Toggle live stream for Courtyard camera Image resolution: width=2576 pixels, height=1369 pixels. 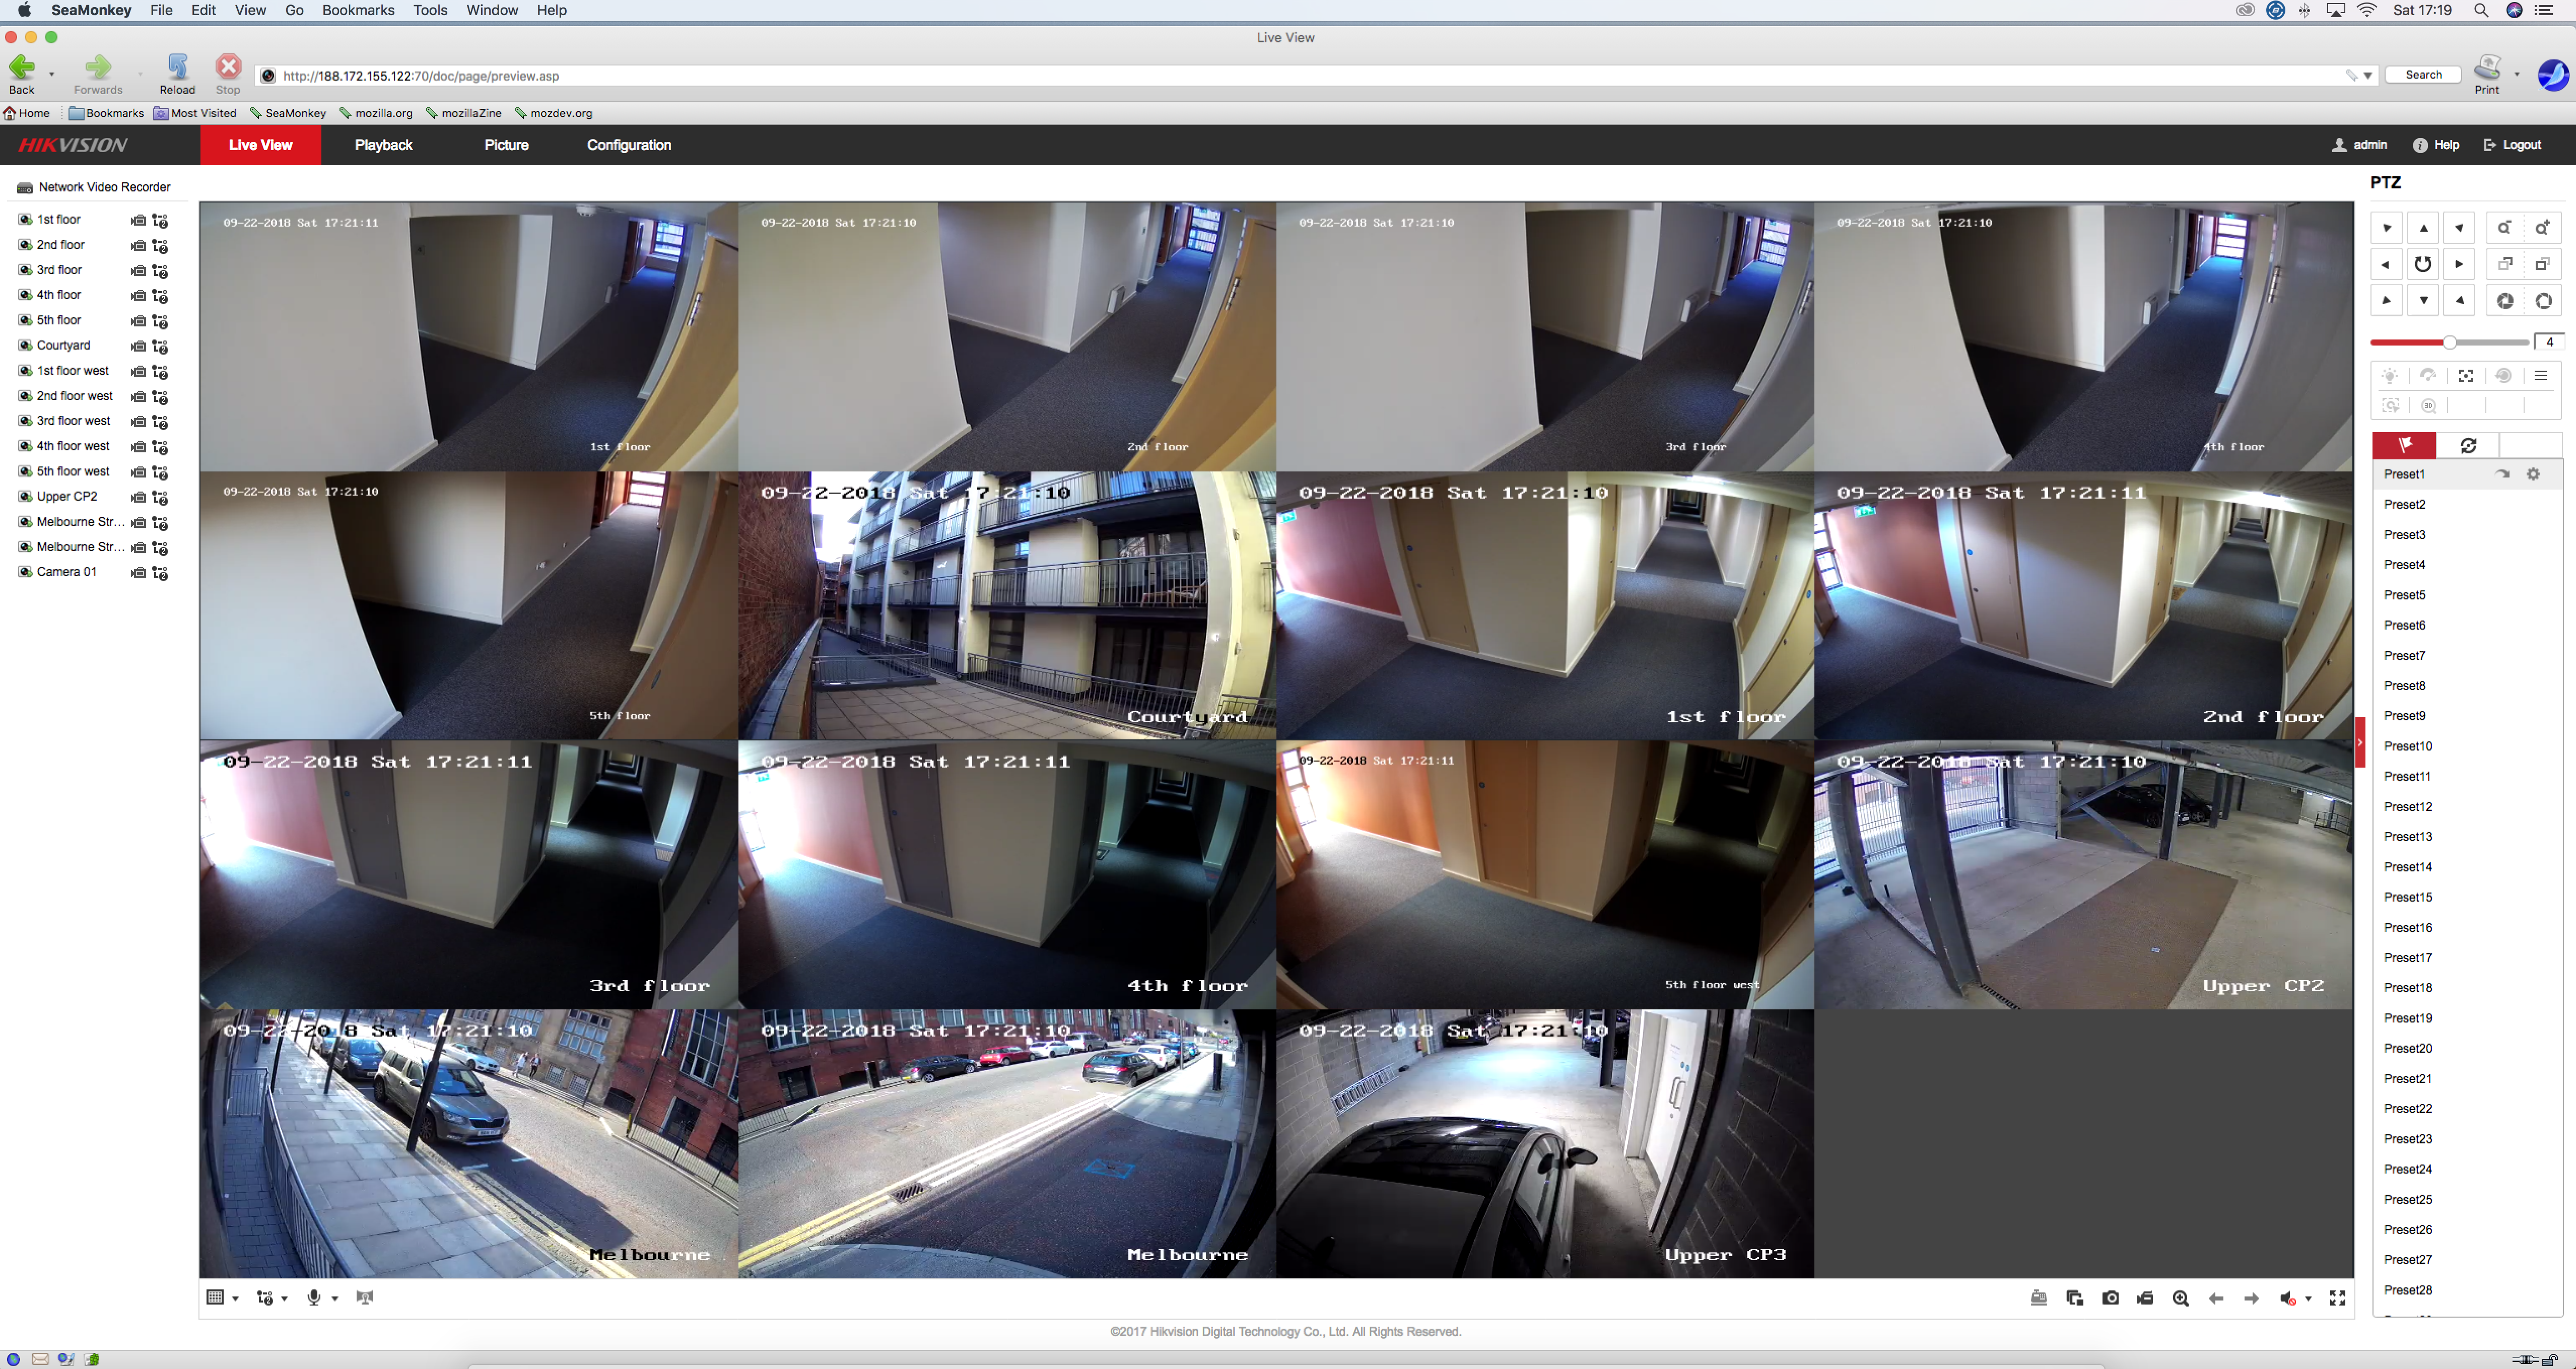pos(138,346)
